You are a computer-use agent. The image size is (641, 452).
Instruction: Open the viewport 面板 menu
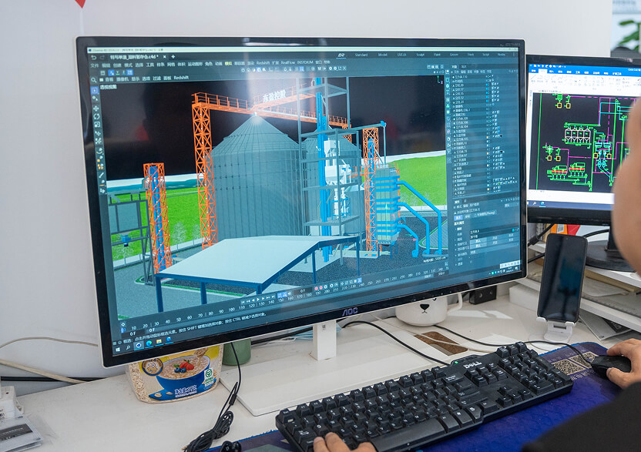coord(167,78)
